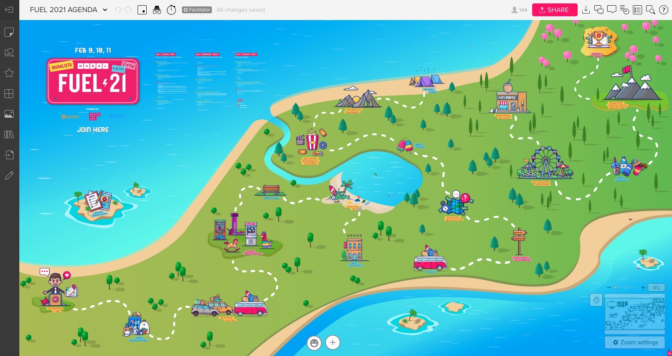Open the chat bubbles icon
Image resolution: width=672 pixels, height=356 pixels.
point(599,10)
